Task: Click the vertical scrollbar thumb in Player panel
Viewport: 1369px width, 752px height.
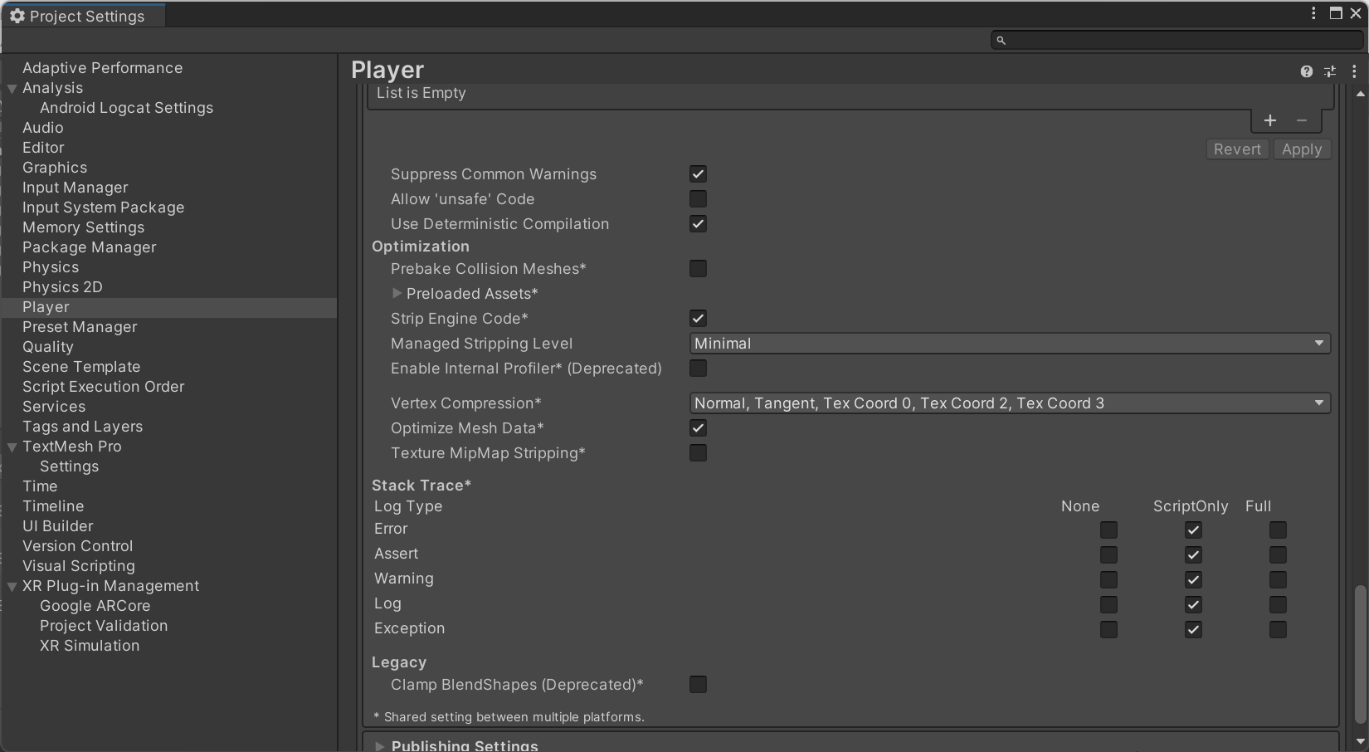Action: point(1360,656)
